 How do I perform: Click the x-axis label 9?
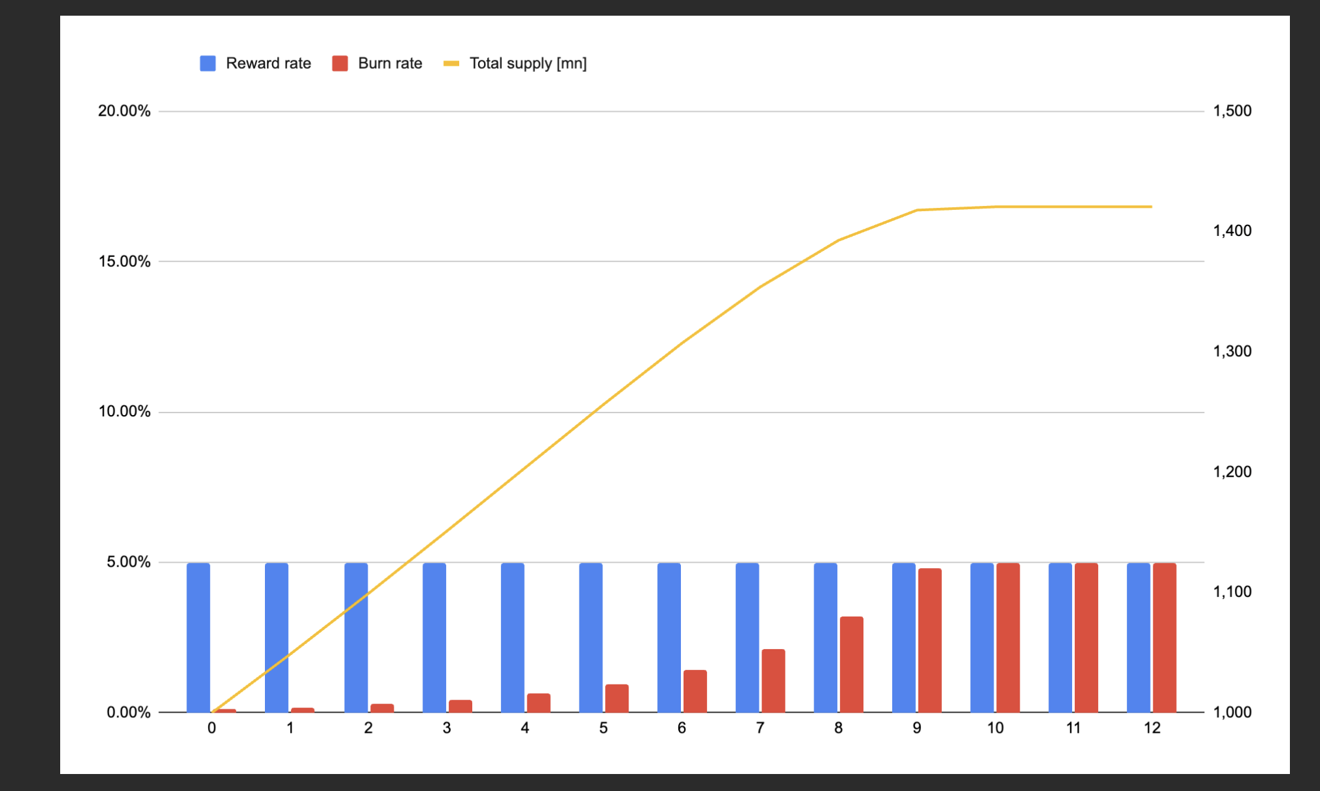(x=917, y=728)
